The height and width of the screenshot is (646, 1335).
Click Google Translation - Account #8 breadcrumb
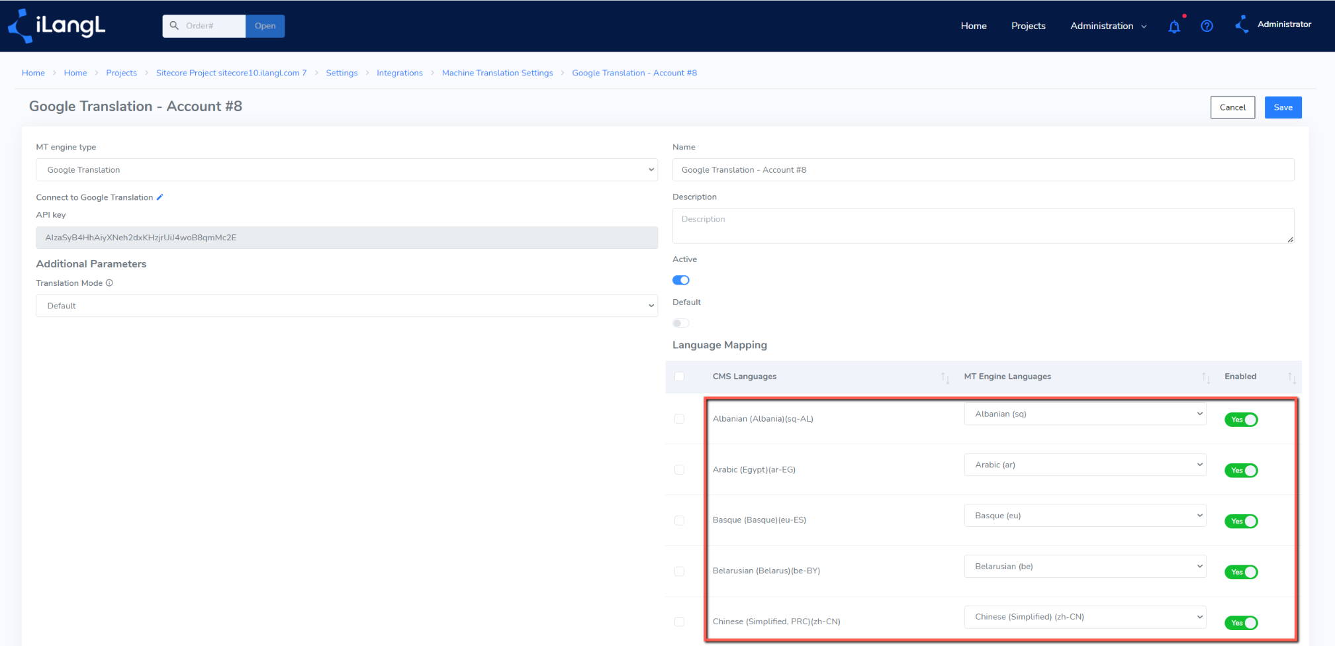634,73
